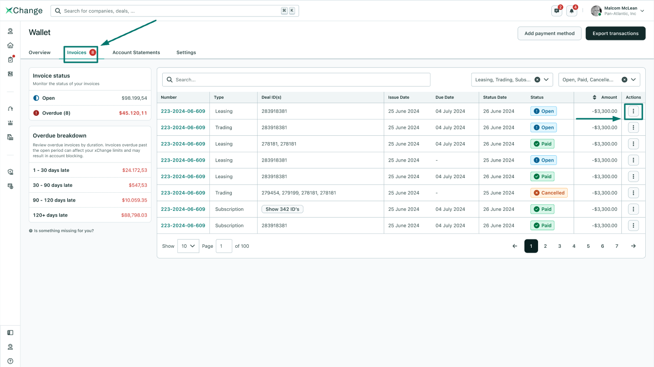This screenshot has width=654, height=367.
Task: Click the Page number input field
Action: [x=224, y=246]
